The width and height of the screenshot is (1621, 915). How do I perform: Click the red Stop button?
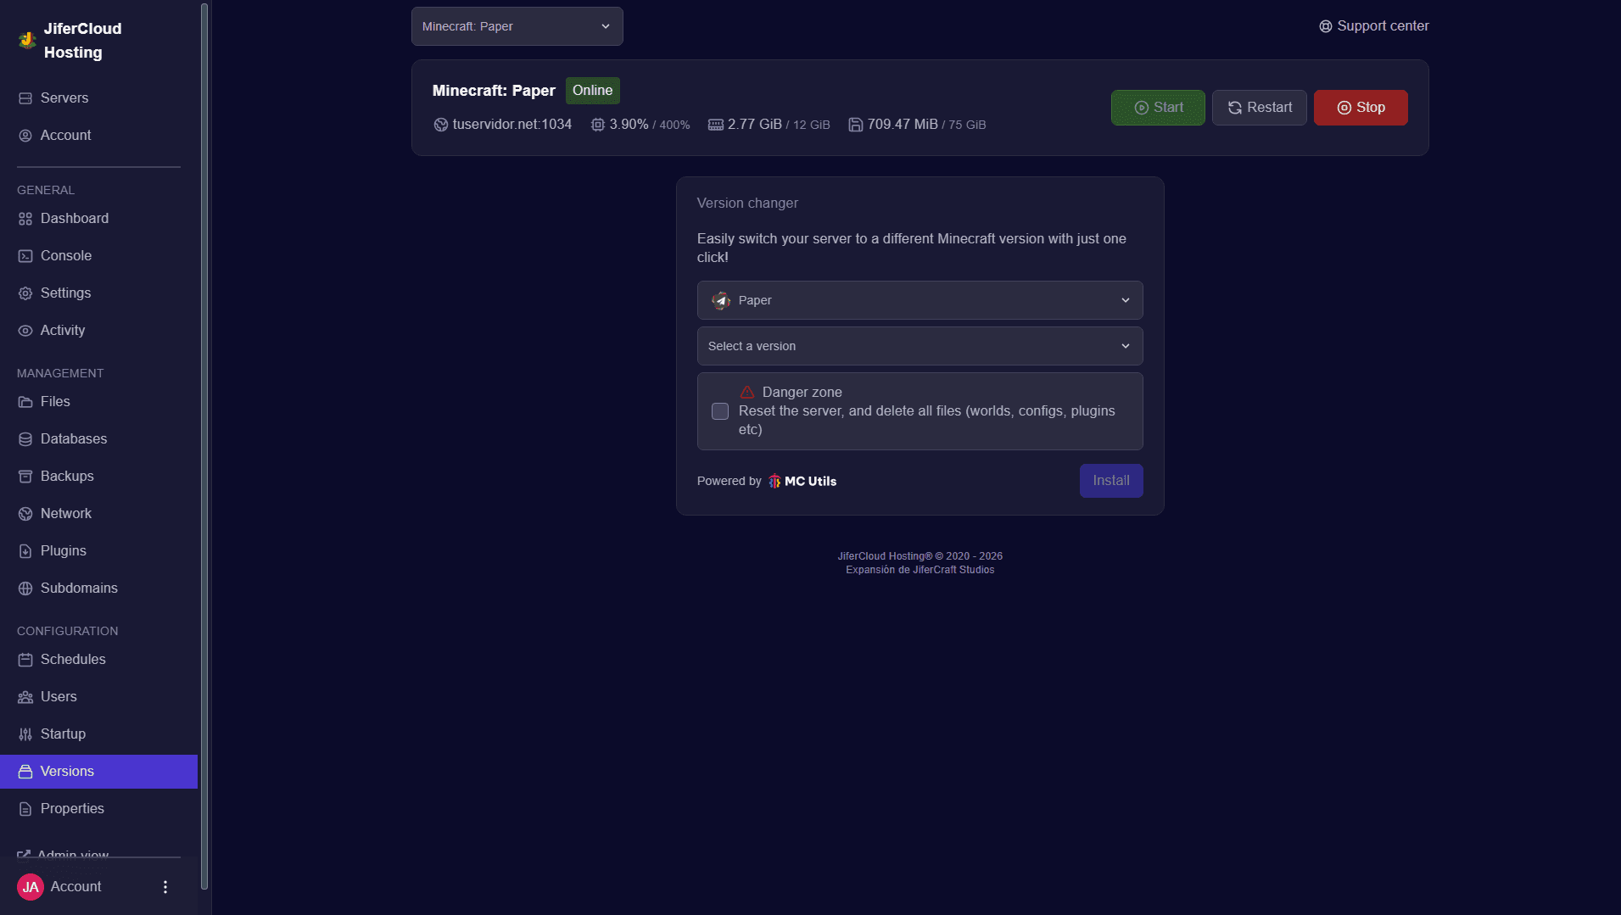coord(1361,108)
